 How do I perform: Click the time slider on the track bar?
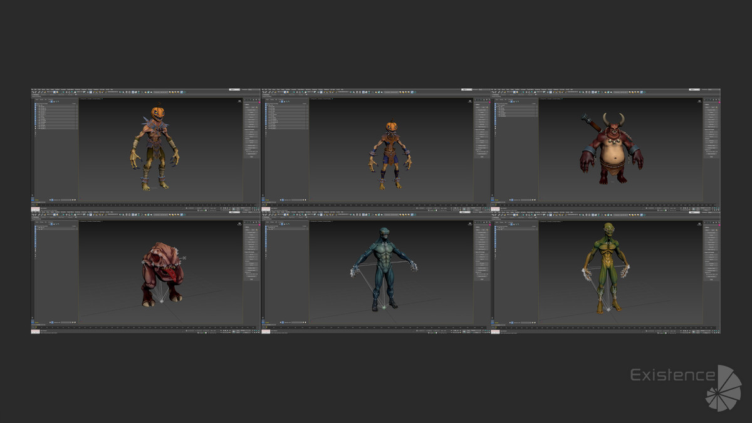tap(36, 204)
